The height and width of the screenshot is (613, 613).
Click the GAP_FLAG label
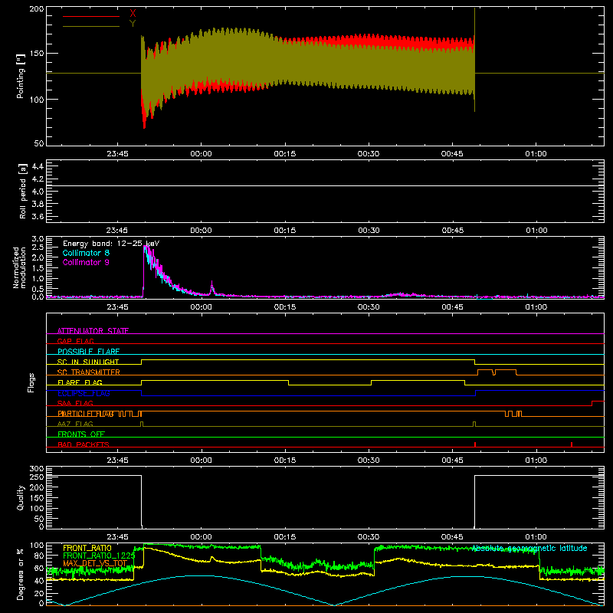[x=75, y=341]
